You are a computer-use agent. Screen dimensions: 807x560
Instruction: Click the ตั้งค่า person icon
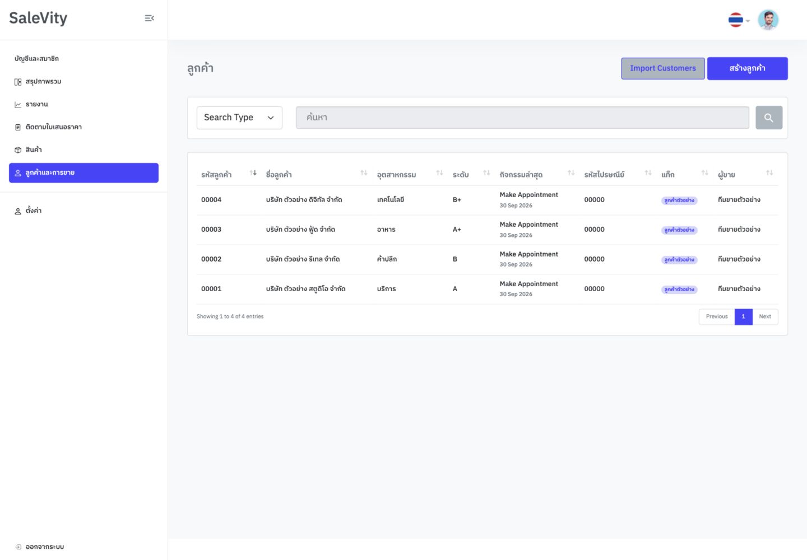tap(18, 211)
